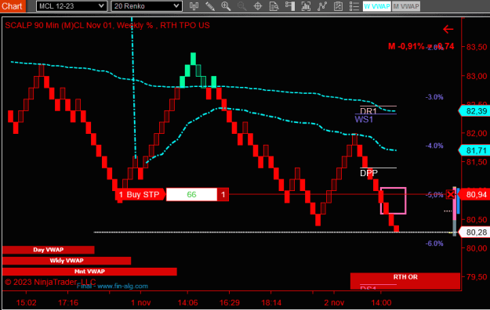
Task: Toggle the W VWAP button
Action: click(x=376, y=6)
